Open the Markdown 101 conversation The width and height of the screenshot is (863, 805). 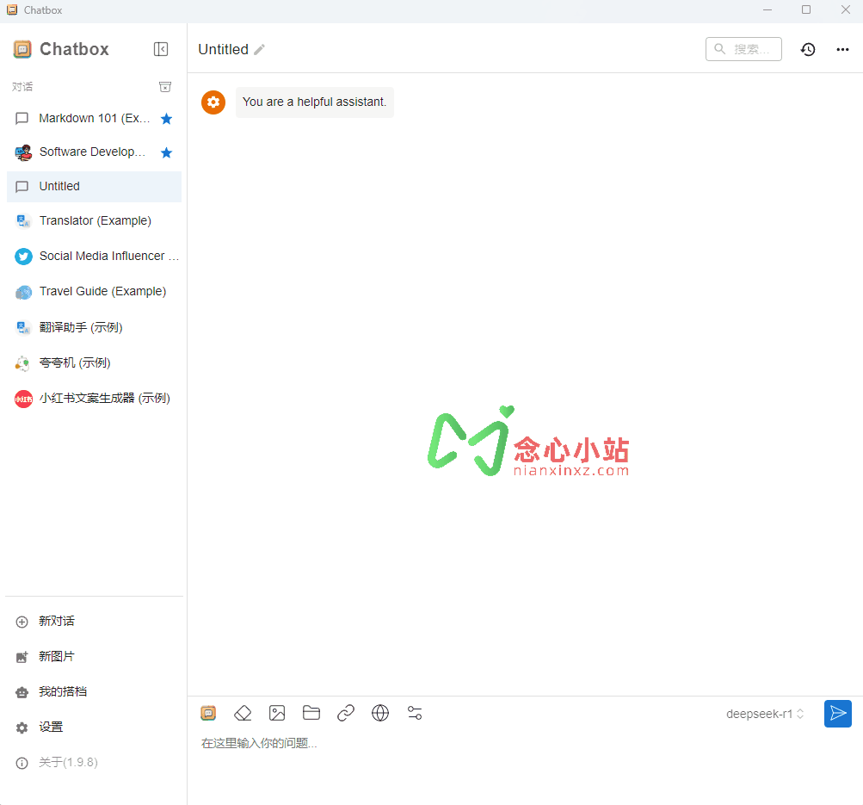click(94, 119)
